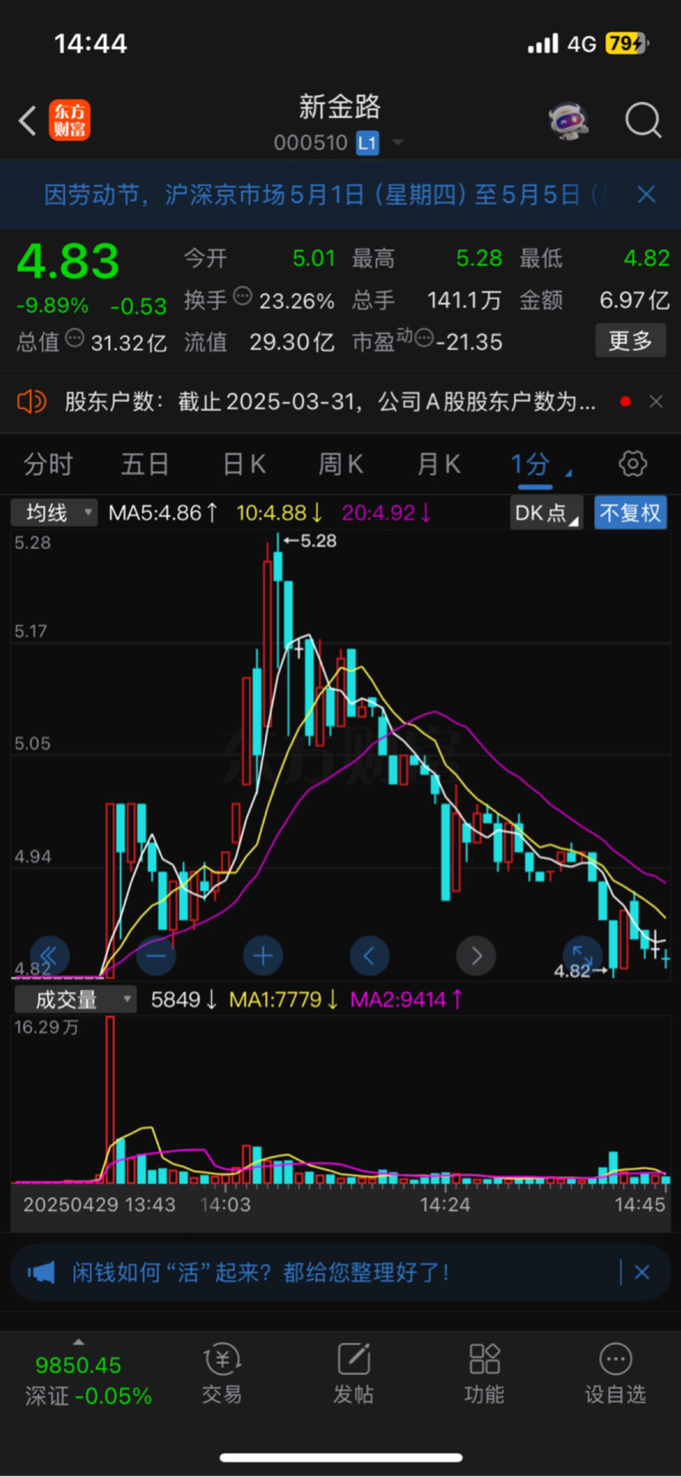Expand the 均线 indicator dropdown
The height and width of the screenshot is (1477, 681).
coord(53,513)
